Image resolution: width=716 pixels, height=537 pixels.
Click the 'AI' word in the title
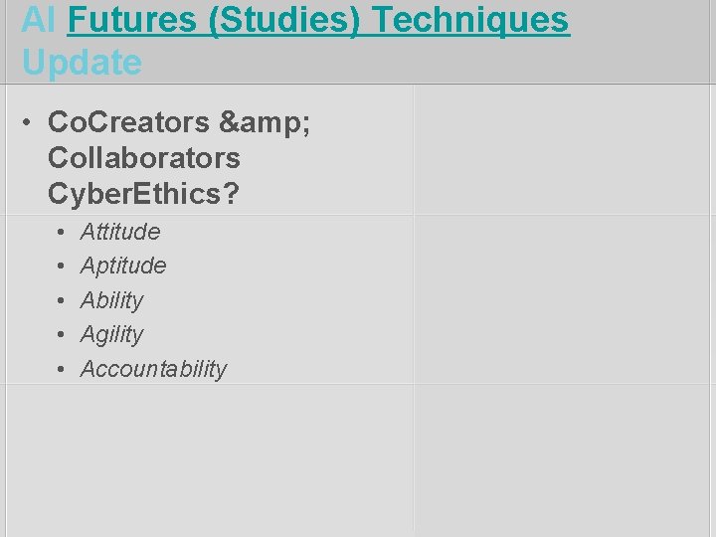38,19
